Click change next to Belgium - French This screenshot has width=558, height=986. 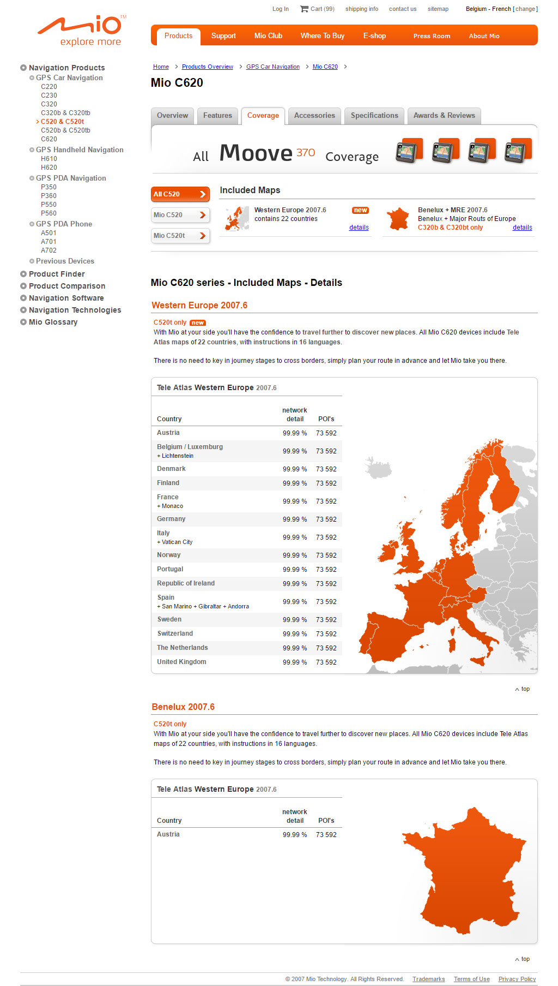click(525, 9)
